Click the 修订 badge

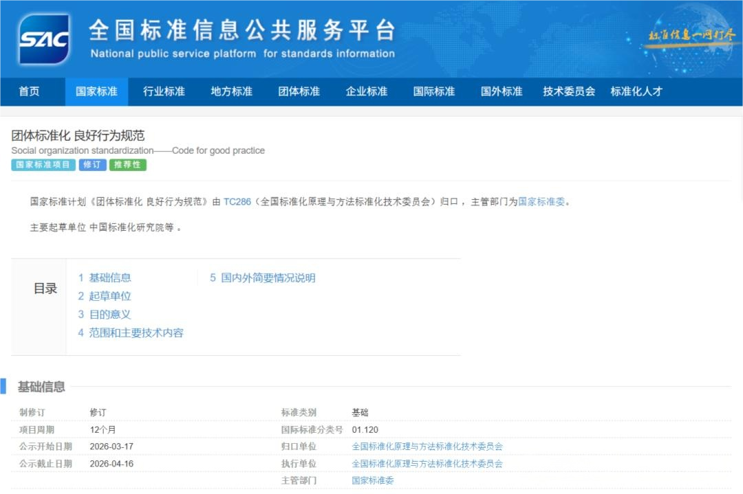tap(92, 165)
